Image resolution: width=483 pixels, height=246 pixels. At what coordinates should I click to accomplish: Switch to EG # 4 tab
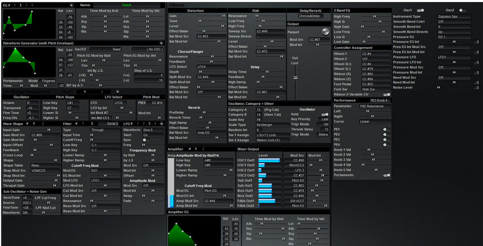click(x=32, y=5)
